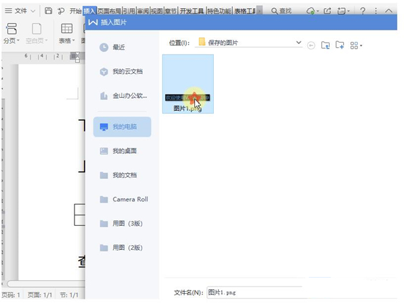Switch to the 页面布局 tab
This screenshot has height=304, width=406.
[110, 11]
